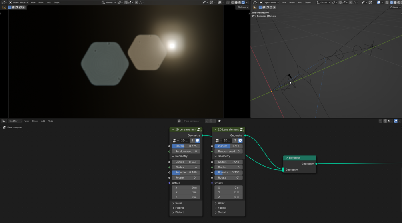Adjust Placement slider 0.325 on first lens node
The height and width of the screenshot is (223, 402).
click(186, 146)
